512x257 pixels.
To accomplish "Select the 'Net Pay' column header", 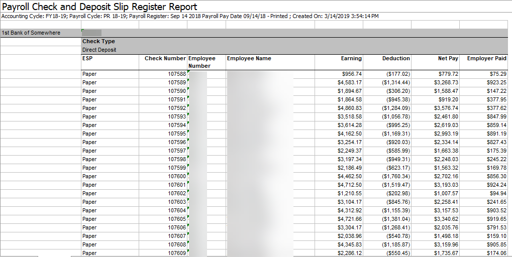I will (x=448, y=59).
